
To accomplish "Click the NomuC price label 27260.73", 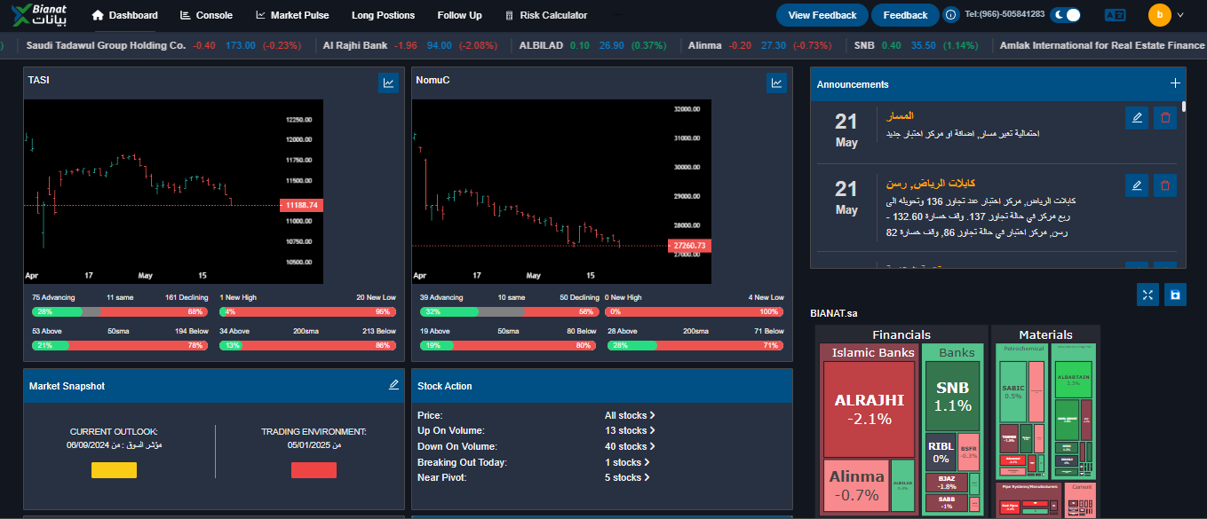I will (x=689, y=245).
